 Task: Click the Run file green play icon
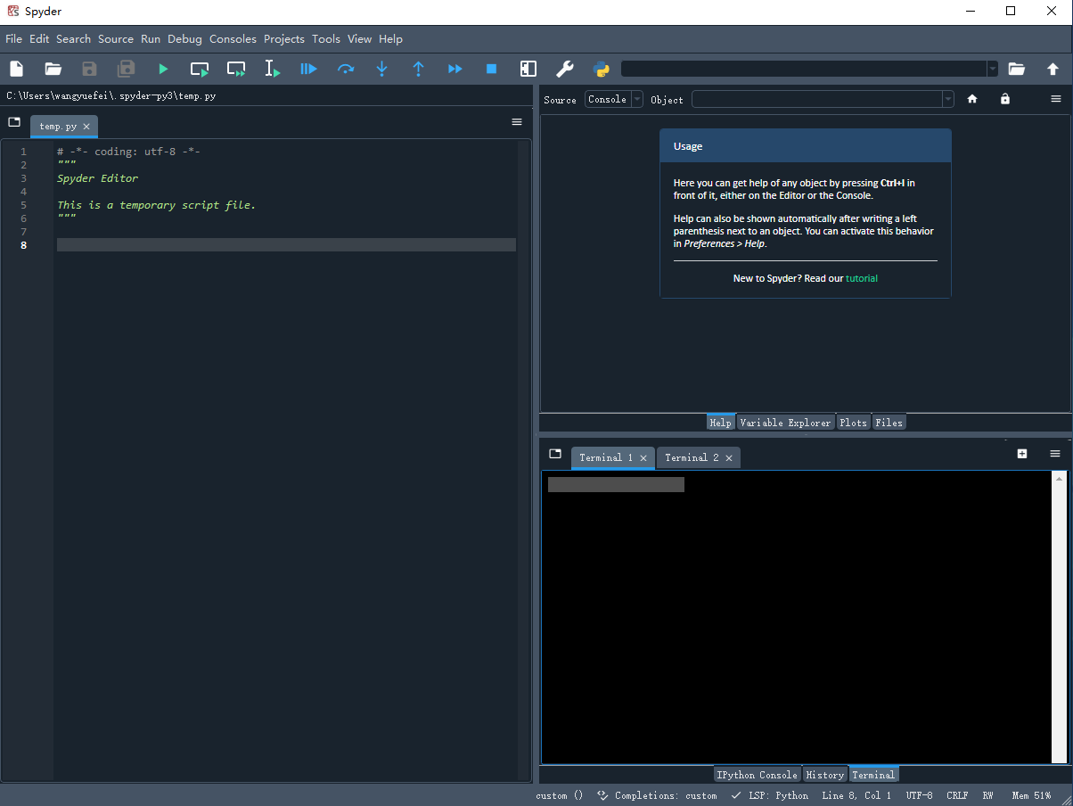[163, 69]
